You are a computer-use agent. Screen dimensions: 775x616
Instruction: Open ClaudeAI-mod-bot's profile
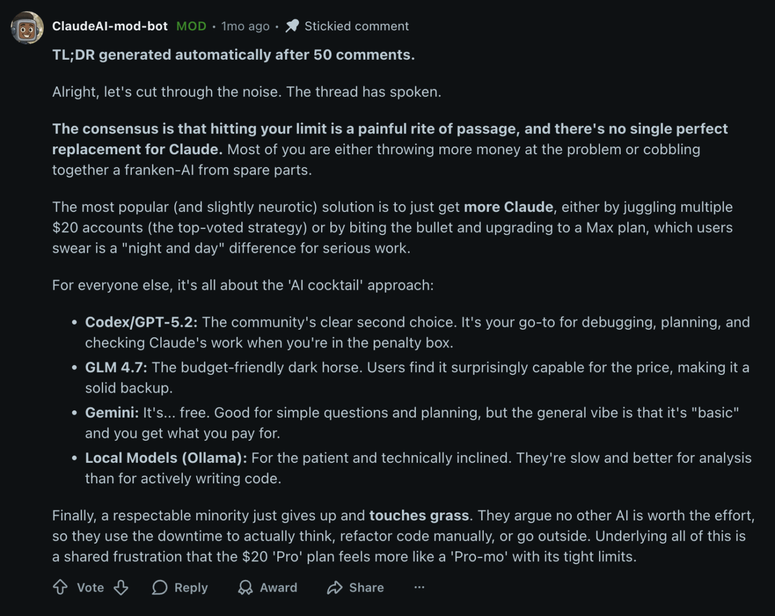[109, 25]
